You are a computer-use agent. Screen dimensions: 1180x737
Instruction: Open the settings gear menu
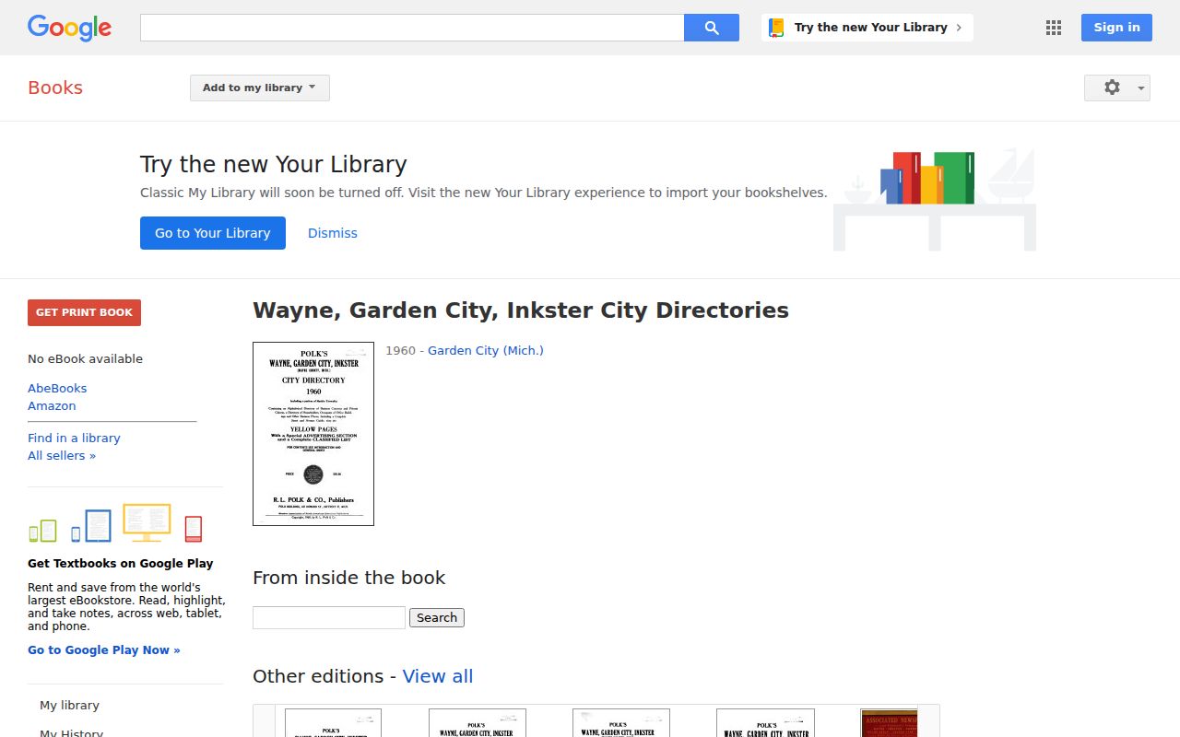click(1117, 88)
